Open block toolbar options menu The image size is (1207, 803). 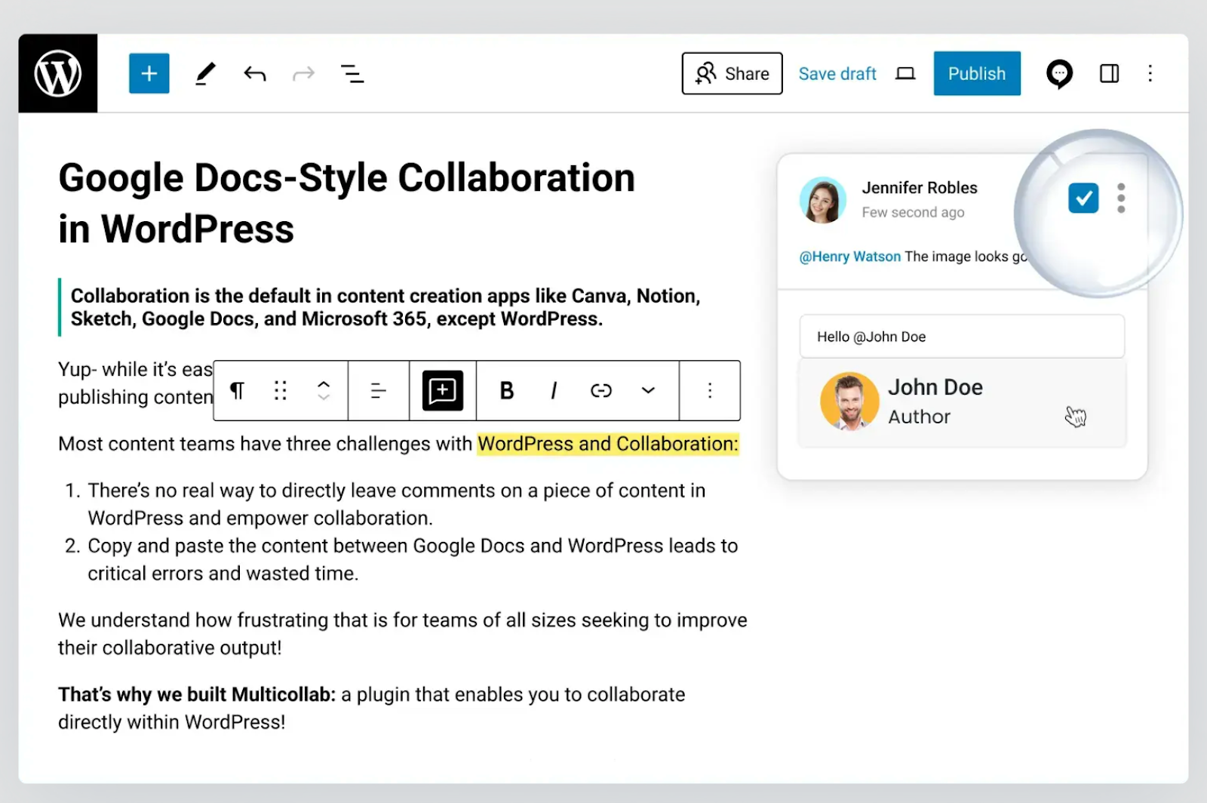click(x=710, y=390)
